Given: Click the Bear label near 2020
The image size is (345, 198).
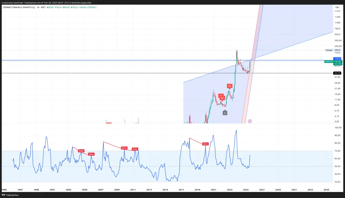Looking at the screenshot, I should coord(205,144).
